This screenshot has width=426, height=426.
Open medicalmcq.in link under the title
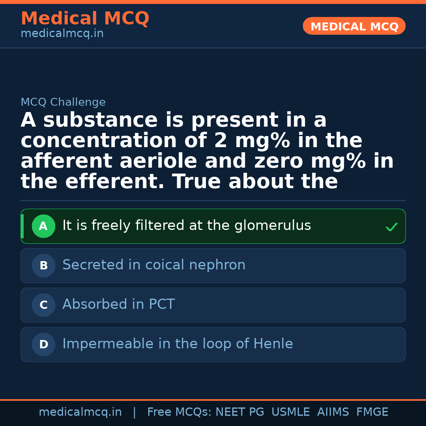pyautogui.click(x=62, y=34)
